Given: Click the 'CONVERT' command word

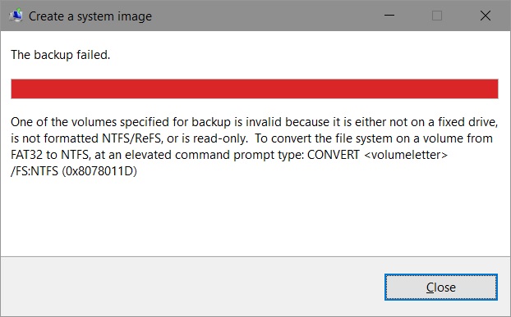Looking at the screenshot, I should [333, 155].
